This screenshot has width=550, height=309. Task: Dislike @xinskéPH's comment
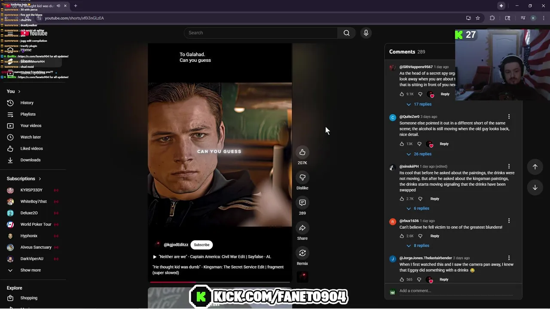tap(420, 199)
